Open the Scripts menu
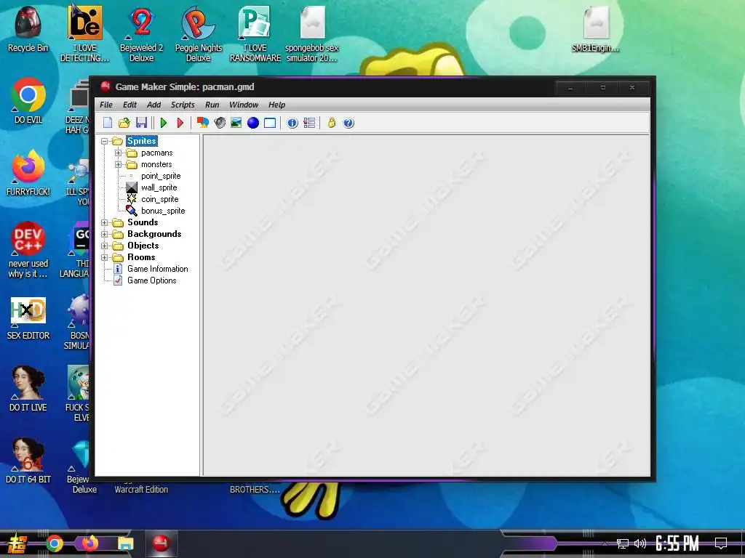The image size is (745, 558). tap(183, 105)
